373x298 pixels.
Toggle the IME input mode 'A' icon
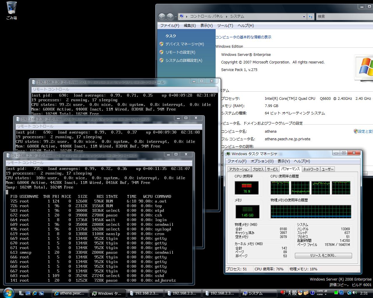click(x=290, y=293)
